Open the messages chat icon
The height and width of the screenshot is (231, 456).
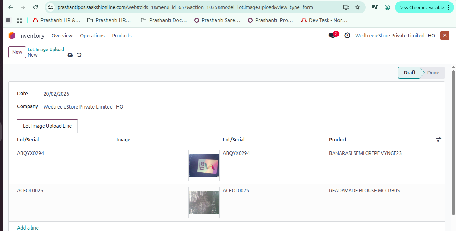point(332,36)
